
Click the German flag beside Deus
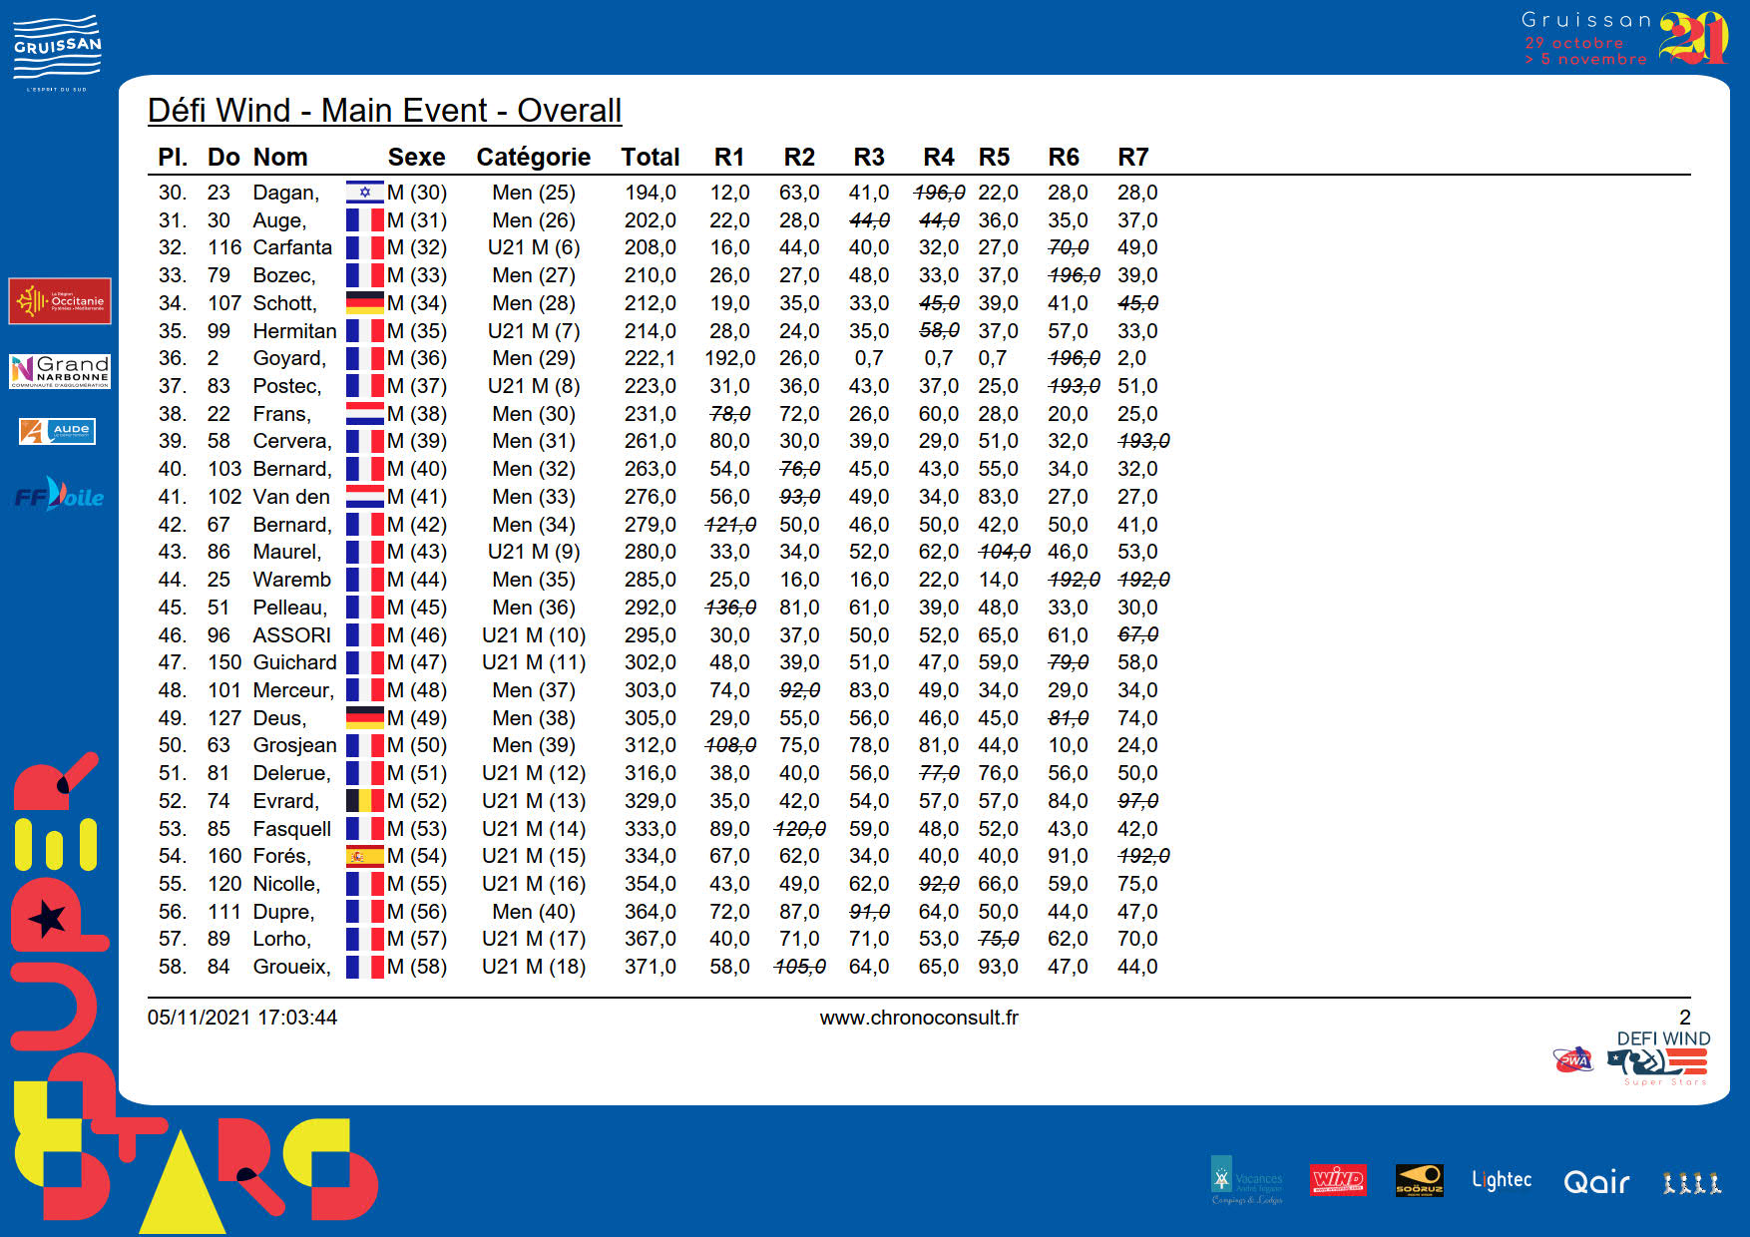364,718
